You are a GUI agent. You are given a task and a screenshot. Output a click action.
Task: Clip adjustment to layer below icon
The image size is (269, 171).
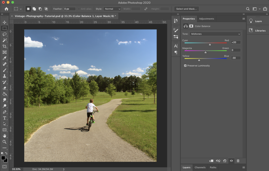coord(211,161)
